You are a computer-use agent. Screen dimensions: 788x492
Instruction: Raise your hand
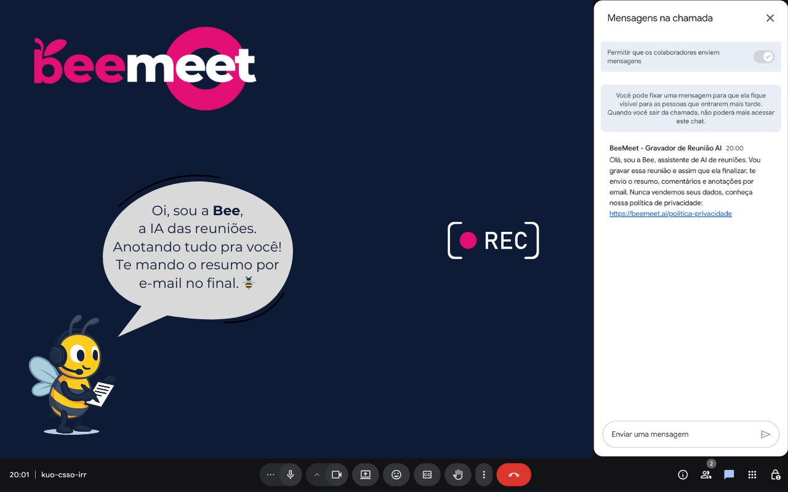tap(458, 475)
